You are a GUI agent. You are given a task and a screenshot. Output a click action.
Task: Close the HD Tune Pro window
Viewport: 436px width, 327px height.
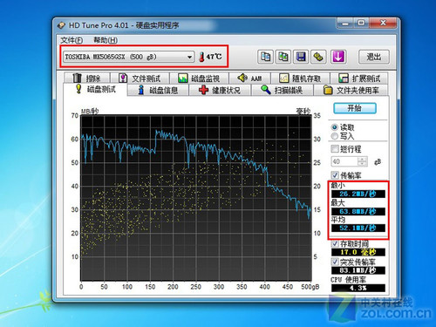pyautogui.click(x=383, y=24)
